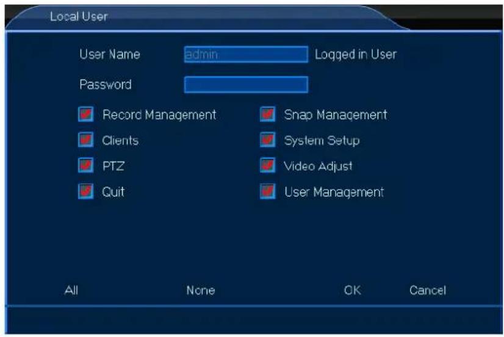Screen dimensions: 504x337
Task: Confirm the user settings with OK
Action: click(352, 291)
